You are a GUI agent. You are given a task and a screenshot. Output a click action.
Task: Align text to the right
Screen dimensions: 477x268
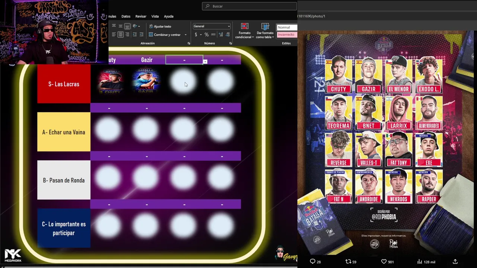coord(127,34)
